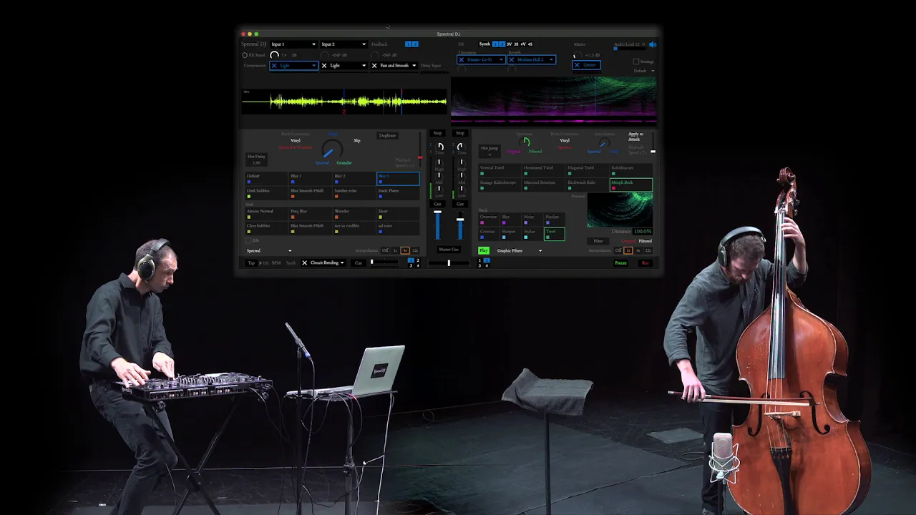Open the Default preset dropdown under Settings
The height and width of the screenshot is (515, 916).
pyautogui.click(x=644, y=71)
